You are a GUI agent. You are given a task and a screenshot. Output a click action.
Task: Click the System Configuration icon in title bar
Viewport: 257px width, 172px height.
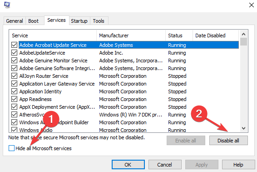point(7,5)
